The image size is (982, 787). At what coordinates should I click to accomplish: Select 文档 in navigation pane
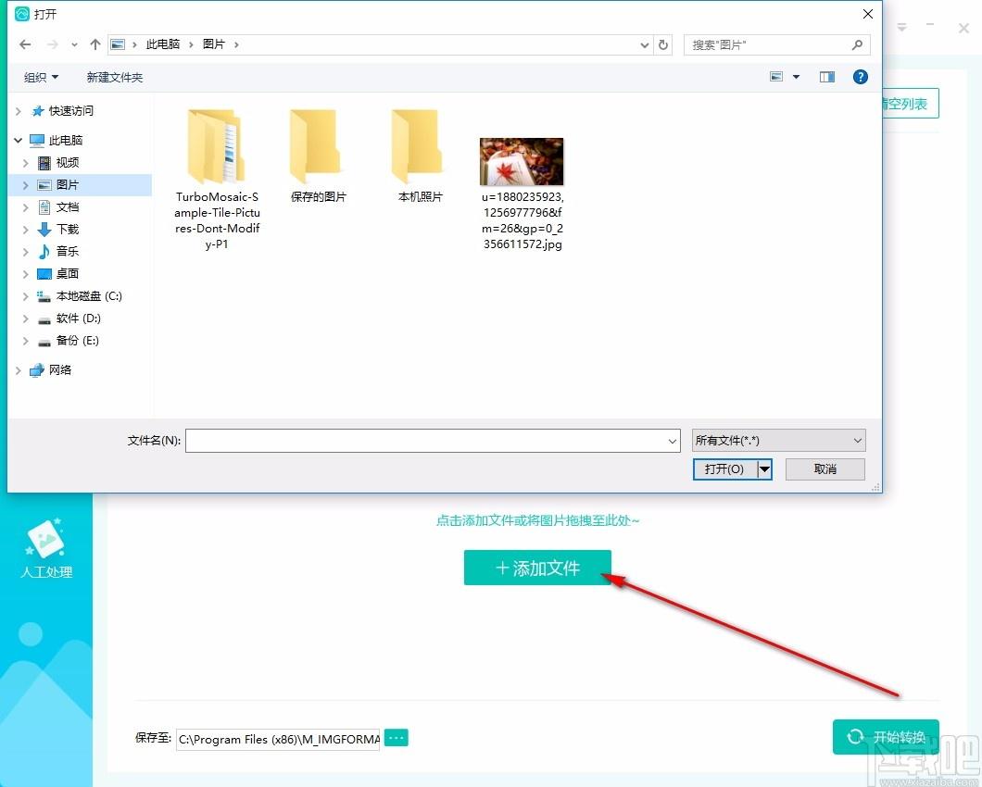(x=67, y=207)
